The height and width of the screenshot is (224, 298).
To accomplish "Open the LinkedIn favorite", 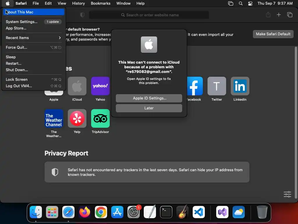I will point(240,86).
